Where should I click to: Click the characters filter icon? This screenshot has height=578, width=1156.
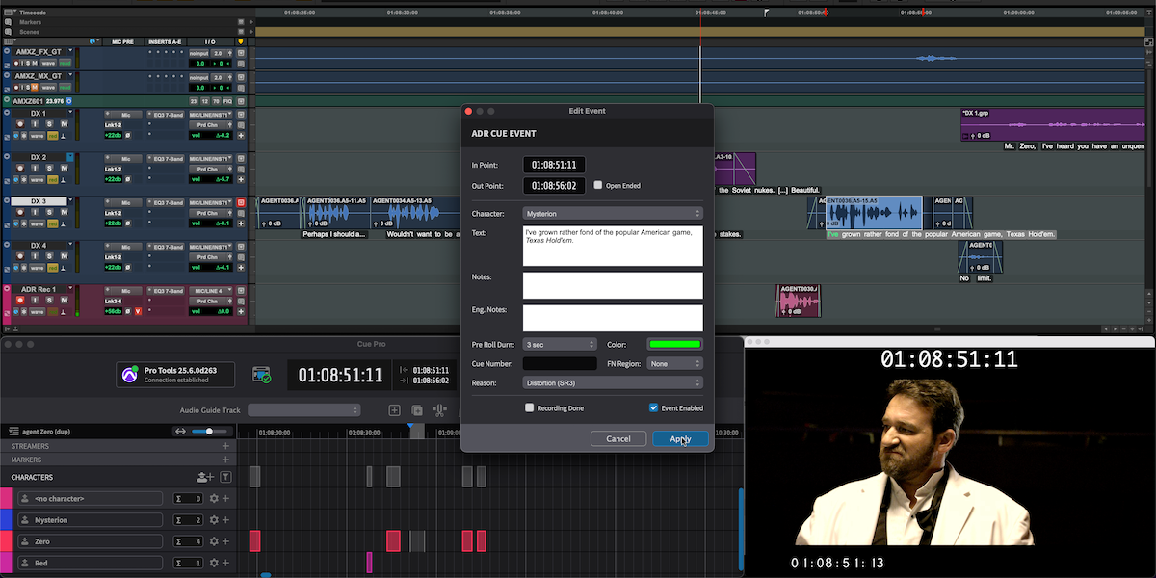click(x=226, y=477)
